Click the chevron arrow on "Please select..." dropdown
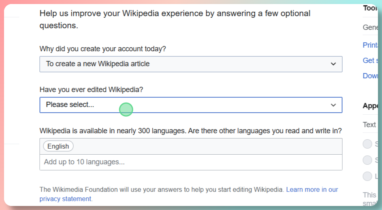This screenshot has width=382, height=210. click(333, 105)
